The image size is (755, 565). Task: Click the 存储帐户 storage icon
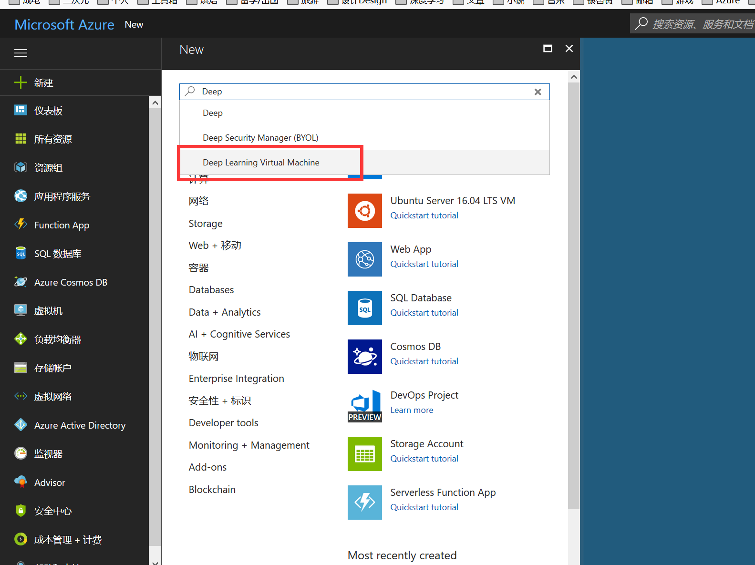21,368
